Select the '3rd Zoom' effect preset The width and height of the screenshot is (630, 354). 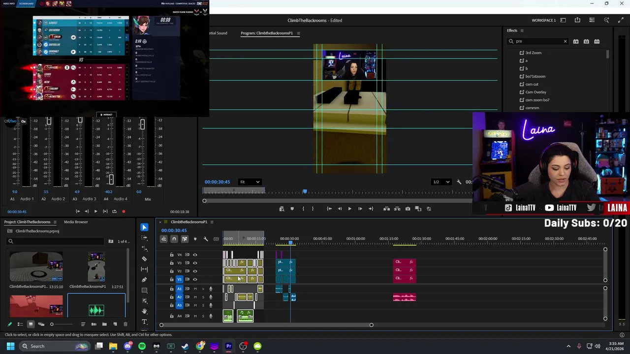534,53
